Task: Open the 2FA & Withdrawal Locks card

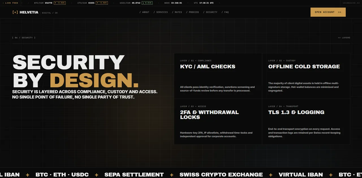Action: [218, 122]
